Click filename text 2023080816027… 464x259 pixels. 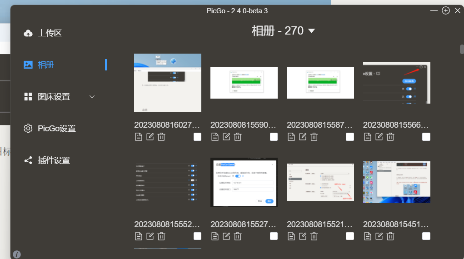tap(167, 125)
